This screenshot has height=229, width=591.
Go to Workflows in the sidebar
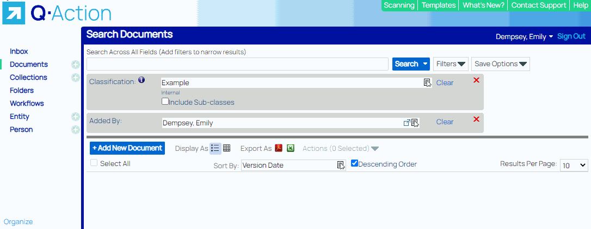point(27,103)
